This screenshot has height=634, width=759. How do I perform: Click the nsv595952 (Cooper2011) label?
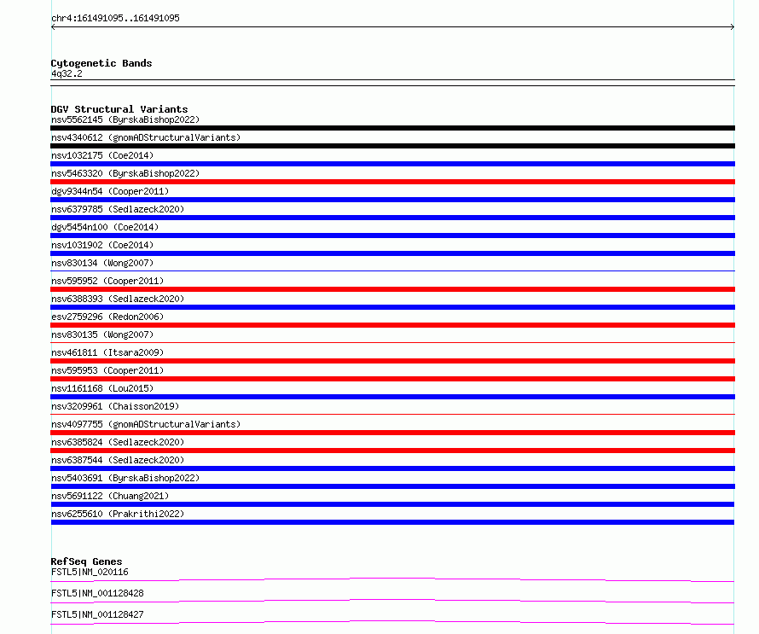tap(107, 281)
